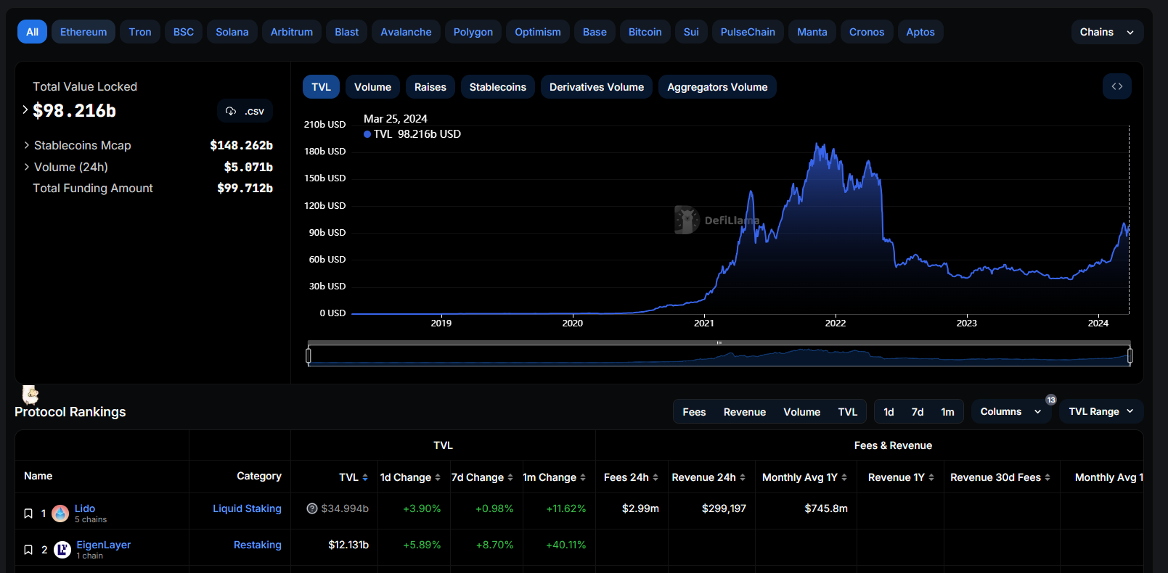Click the chart zoom range top bar

pyautogui.click(x=719, y=342)
